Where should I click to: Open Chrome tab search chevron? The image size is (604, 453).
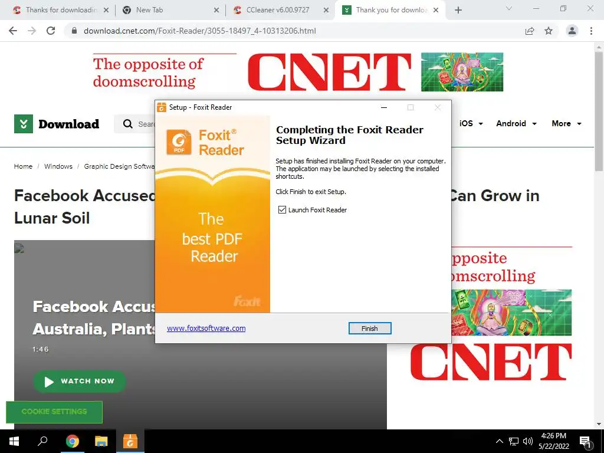(x=509, y=8)
